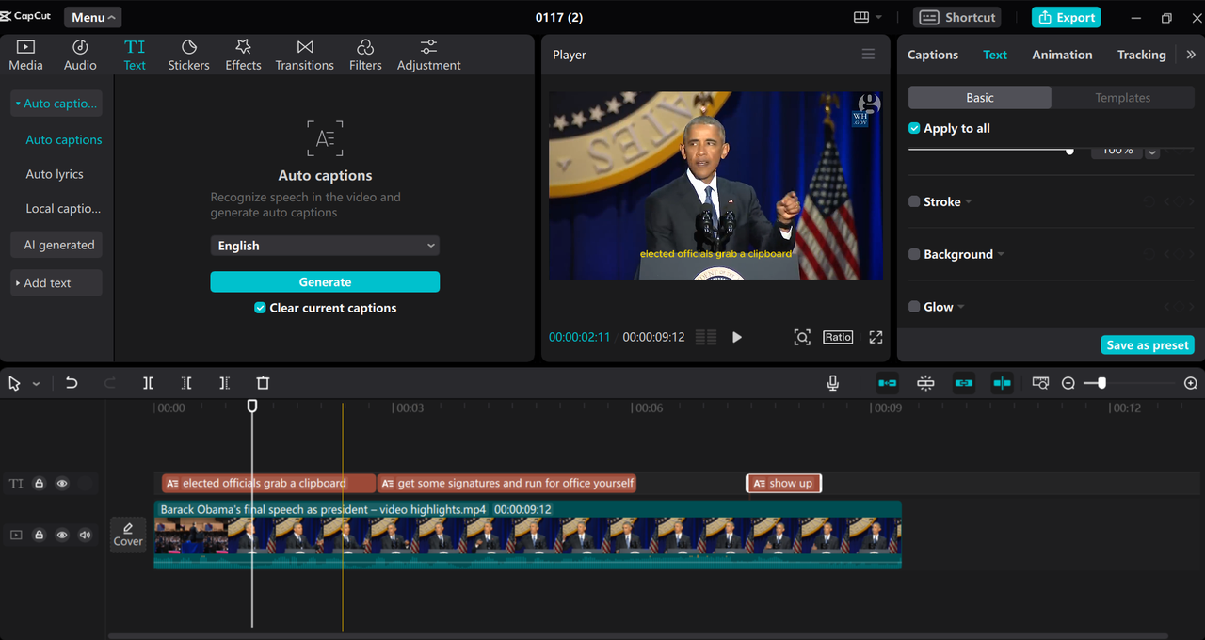Mute the main video track audio
Viewport: 1205px width, 640px height.
86,535
